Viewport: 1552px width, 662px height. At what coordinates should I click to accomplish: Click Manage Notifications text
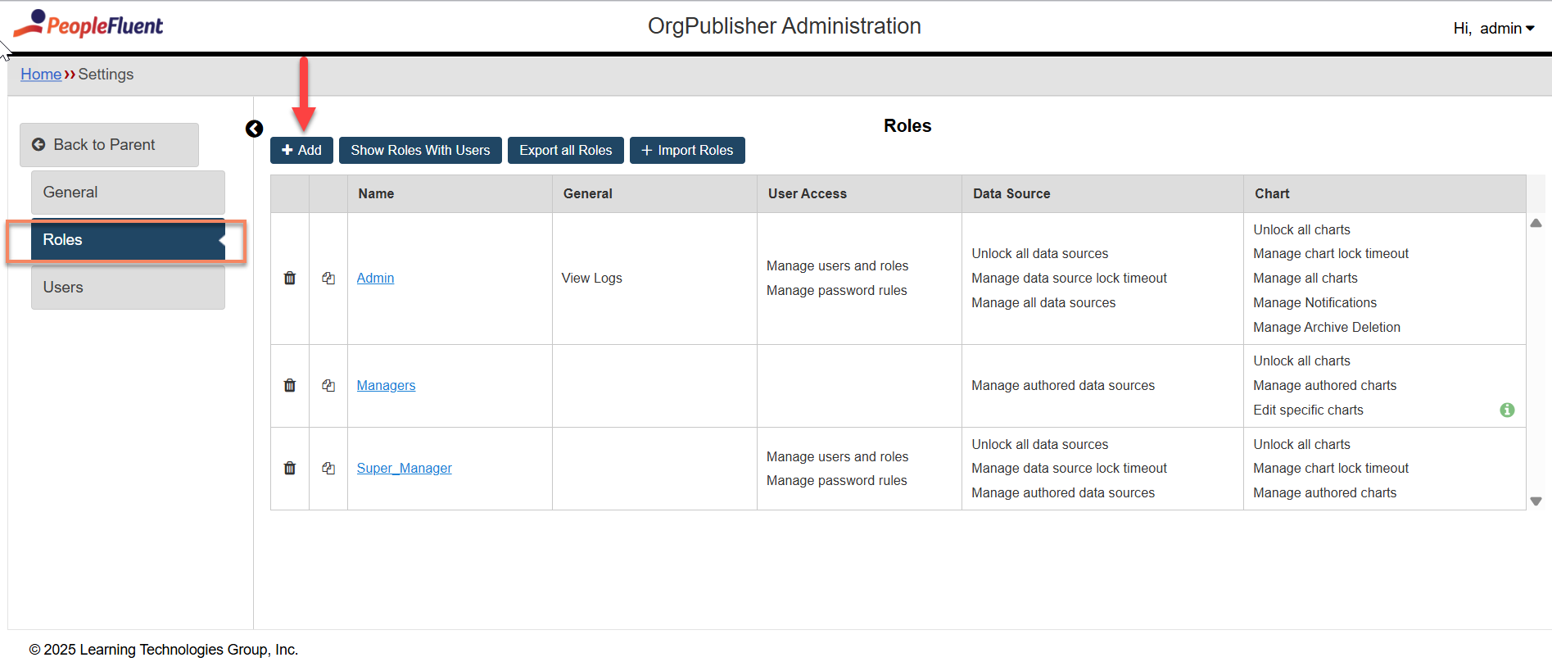click(1314, 302)
